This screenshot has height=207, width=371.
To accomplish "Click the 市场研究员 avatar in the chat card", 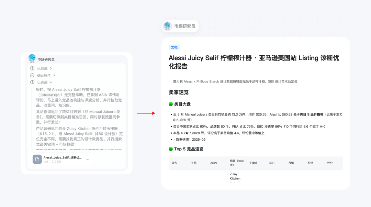I will (x=32, y=58).
